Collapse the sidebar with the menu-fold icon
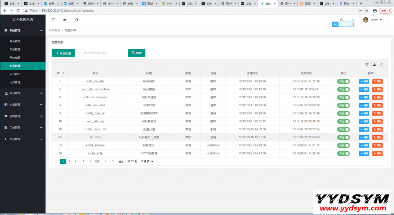Image resolution: width=394 pixels, height=215 pixels. pyautogui.click(x=53, y=20)
